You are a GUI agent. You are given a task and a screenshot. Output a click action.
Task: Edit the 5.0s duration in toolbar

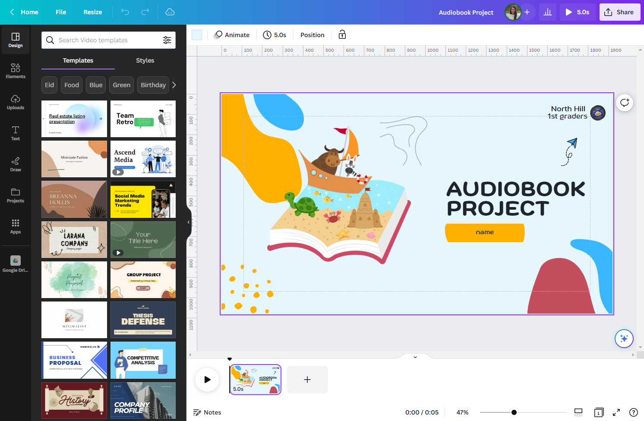pyautogui.click(x=275, y=35)
